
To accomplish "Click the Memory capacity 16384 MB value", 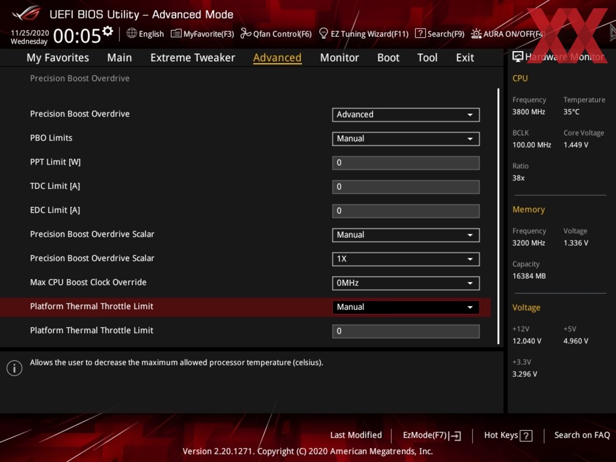I will point(529,276).
